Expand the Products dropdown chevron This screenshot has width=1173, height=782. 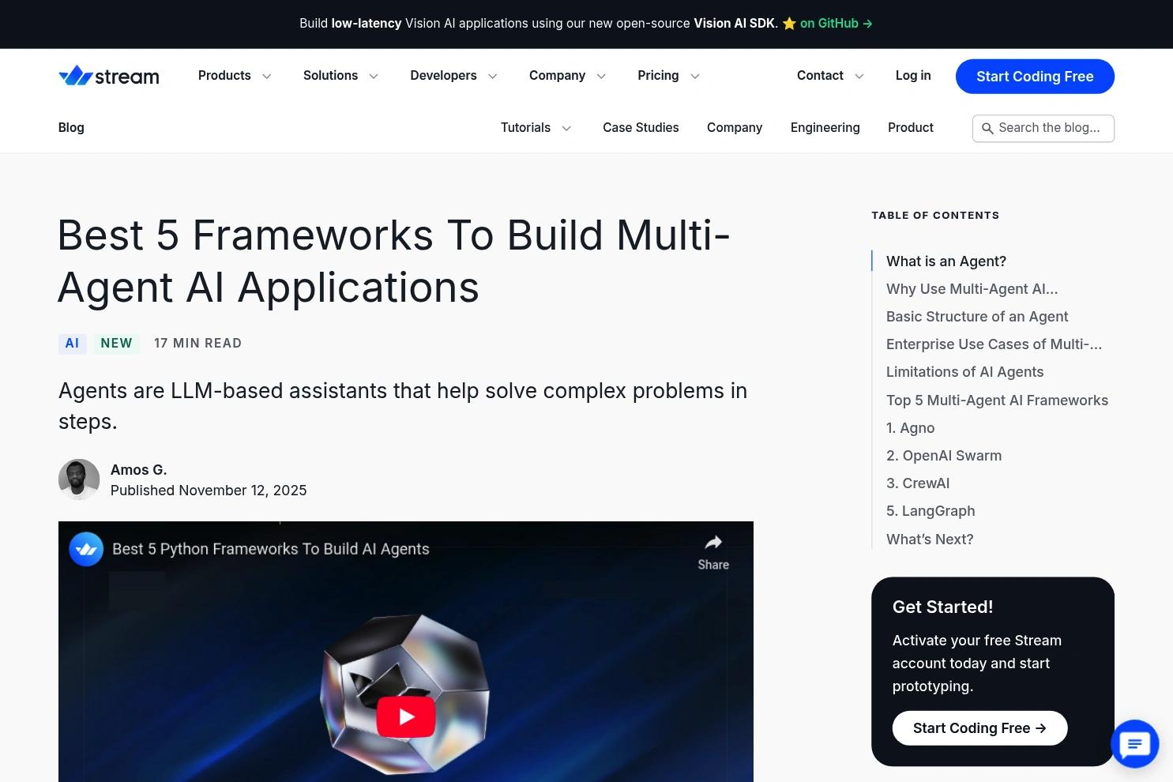click(x=267, y=77)
